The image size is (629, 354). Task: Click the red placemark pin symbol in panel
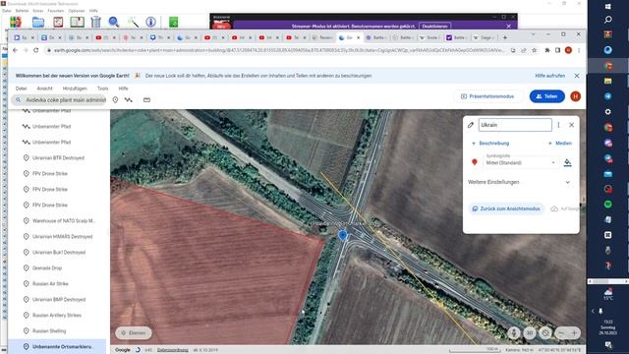click(x=475, y=162)
